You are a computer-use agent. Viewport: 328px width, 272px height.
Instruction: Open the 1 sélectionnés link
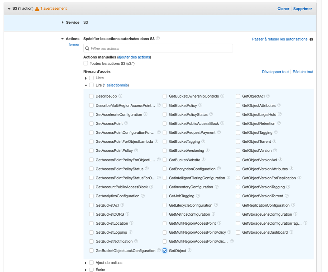pos(116,85)
